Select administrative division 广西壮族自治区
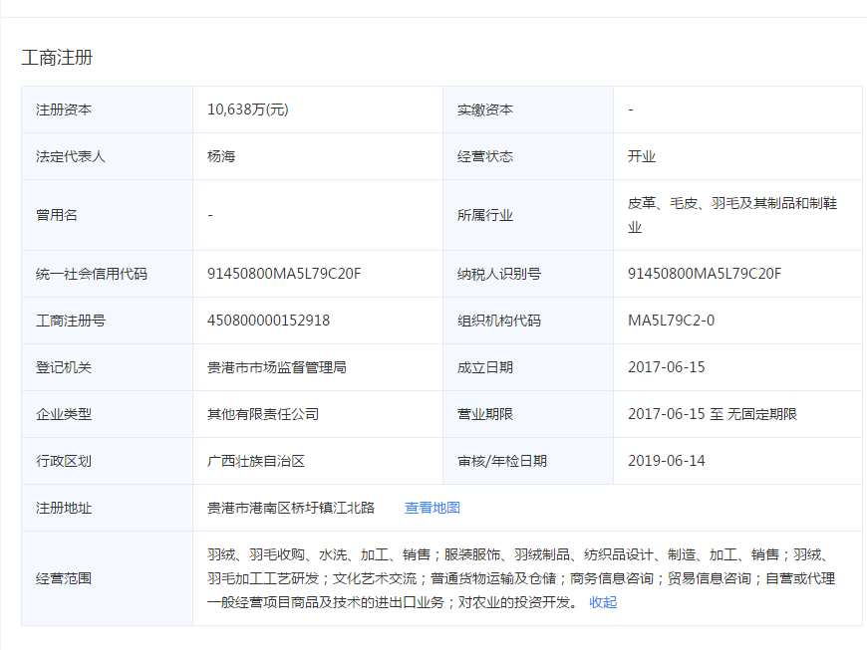 coord(255,461)
